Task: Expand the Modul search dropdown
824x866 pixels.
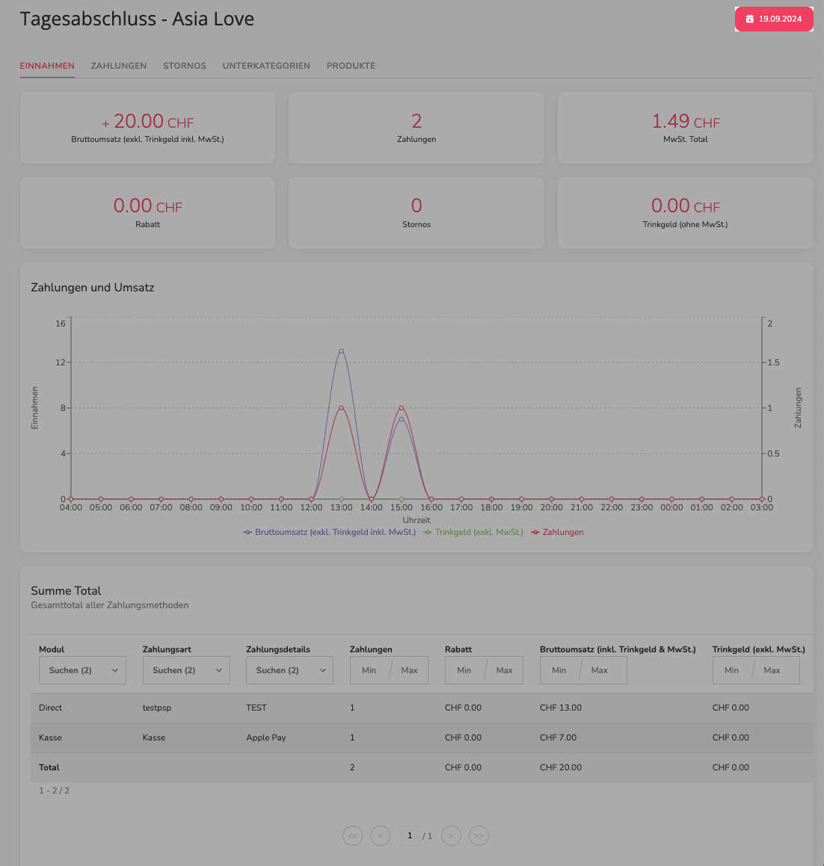Action: click(x=82, y=670)
